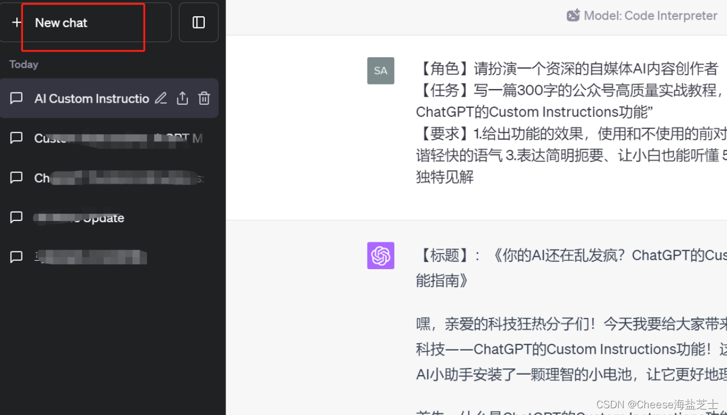Click the plus icon beside New chat
The image size is (727, 415).
(x=17, y=22)
